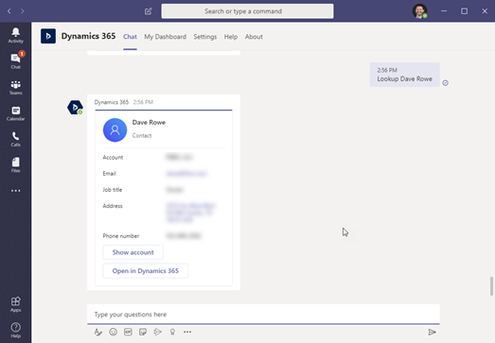Image resolution: width=495 pixels, height=343 pixels.
Task: Click the Phone number label
Action: click(x=121, y=236)
